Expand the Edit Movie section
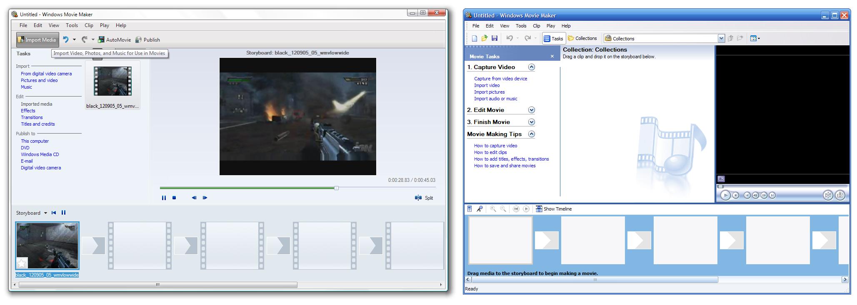Image resolution: width=857 pixels, height=305 pixels. 531,110
